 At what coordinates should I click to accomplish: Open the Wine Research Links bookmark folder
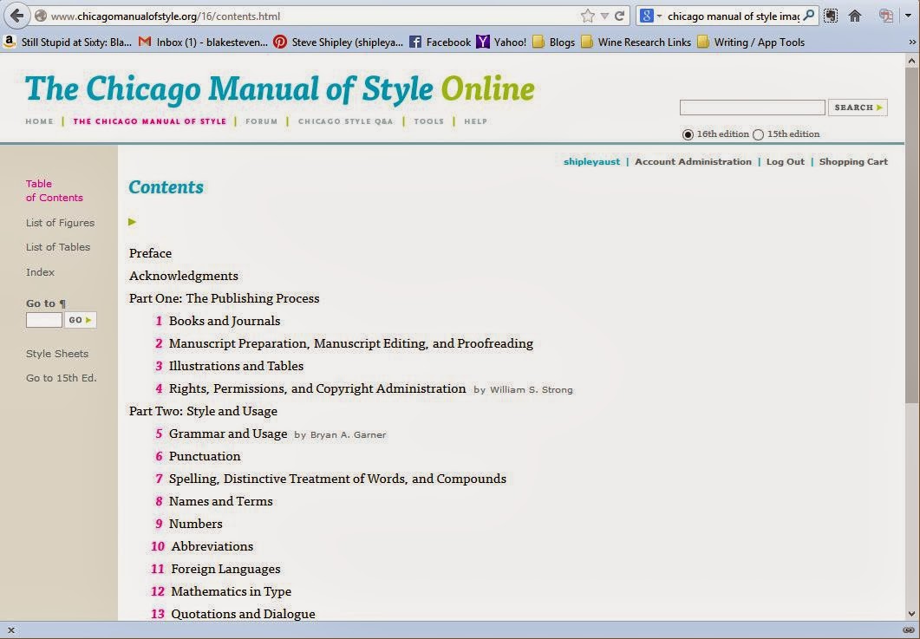tap(636, 42)
